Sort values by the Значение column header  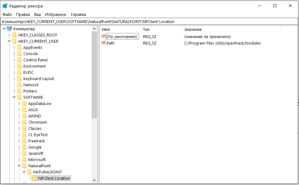click(x=232, y=29)
